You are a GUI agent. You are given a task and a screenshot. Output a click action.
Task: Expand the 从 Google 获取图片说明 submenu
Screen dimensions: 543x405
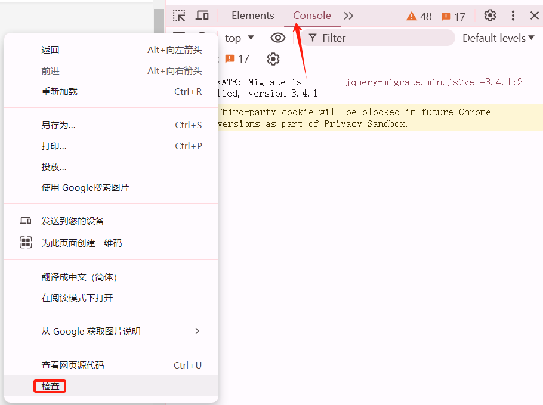tap(197, 331)
